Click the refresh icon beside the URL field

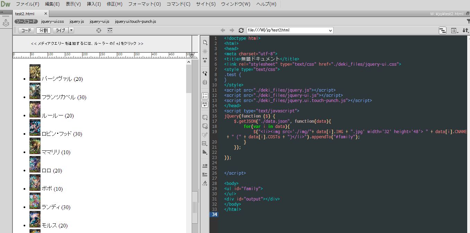coord(241,30)
